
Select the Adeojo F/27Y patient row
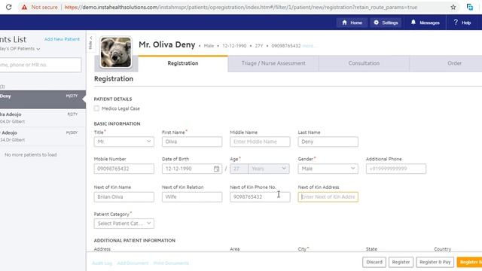pyautogui.click(x=43, y=118)
